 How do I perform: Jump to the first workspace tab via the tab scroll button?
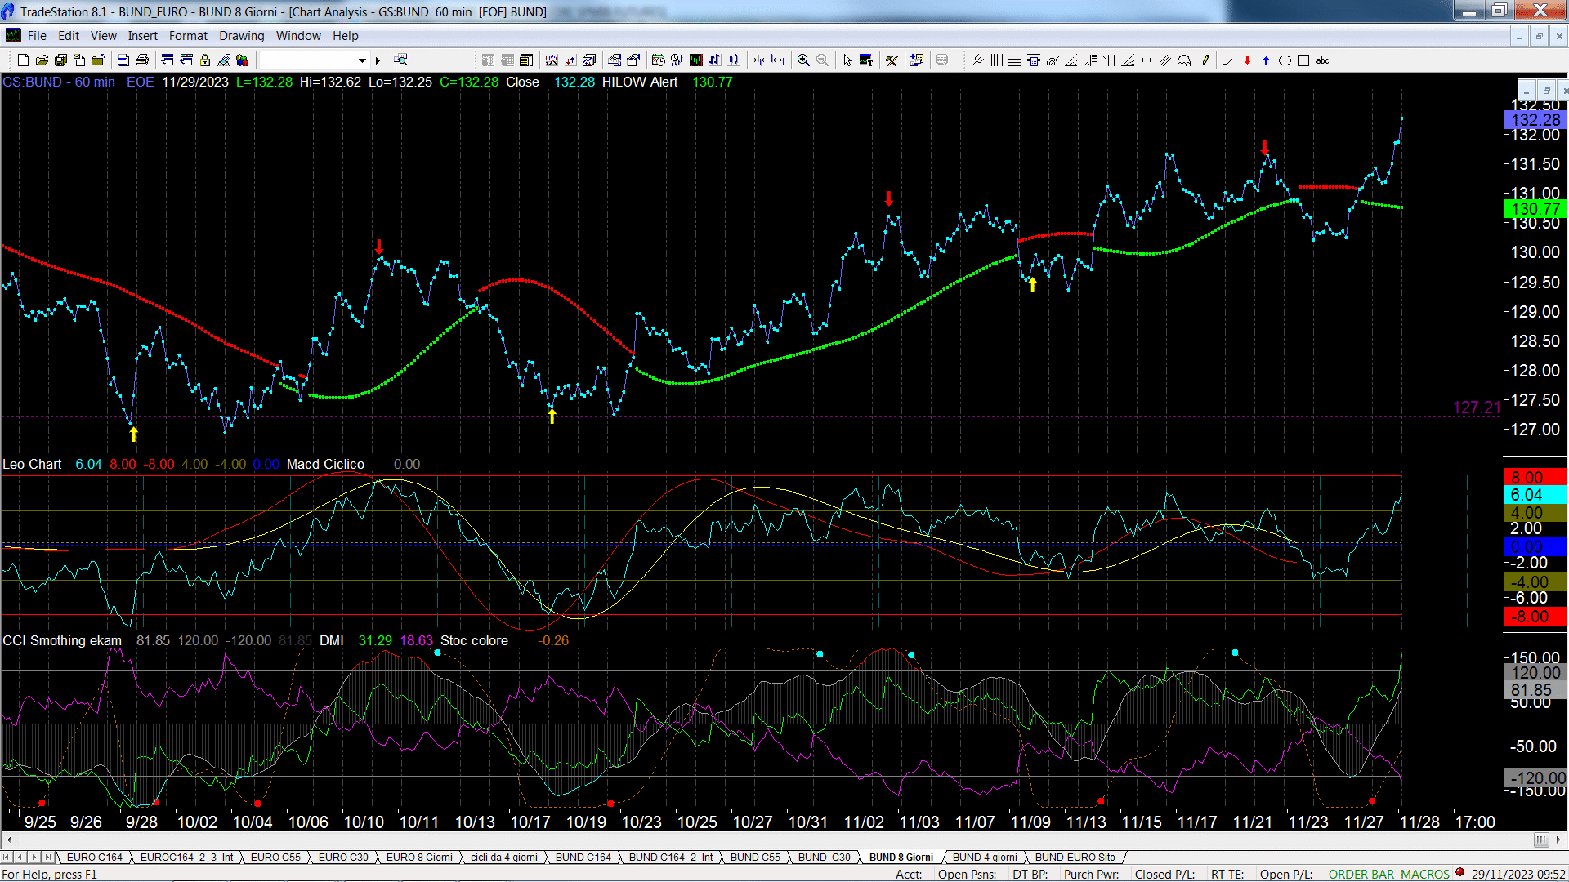[x=7, y=857]
